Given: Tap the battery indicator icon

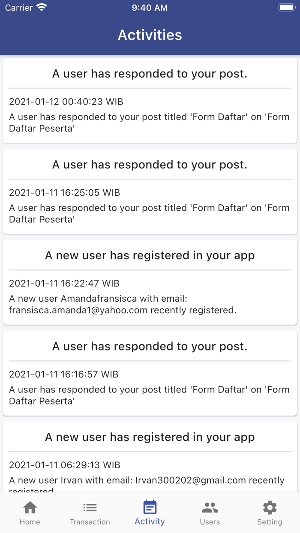Looking at the screenshot, I should 286,8.
